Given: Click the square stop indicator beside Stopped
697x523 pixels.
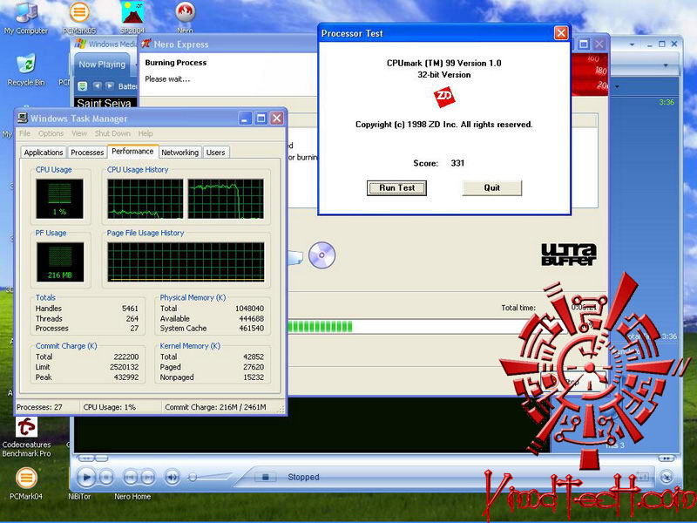Looking at the screenshot, I should pyautogui.click(x=266, y=477).
